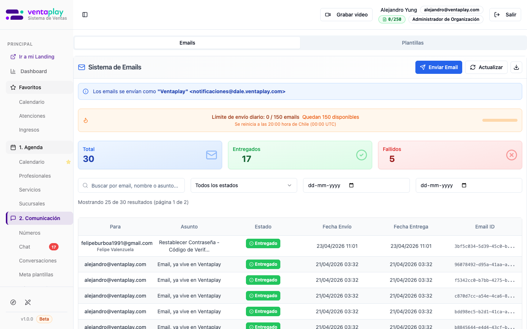Image resolution: width=527 pixels, height=329 pixels.
Task: Click the 2. Comunicación chat bubble icon
Action: 12,218
